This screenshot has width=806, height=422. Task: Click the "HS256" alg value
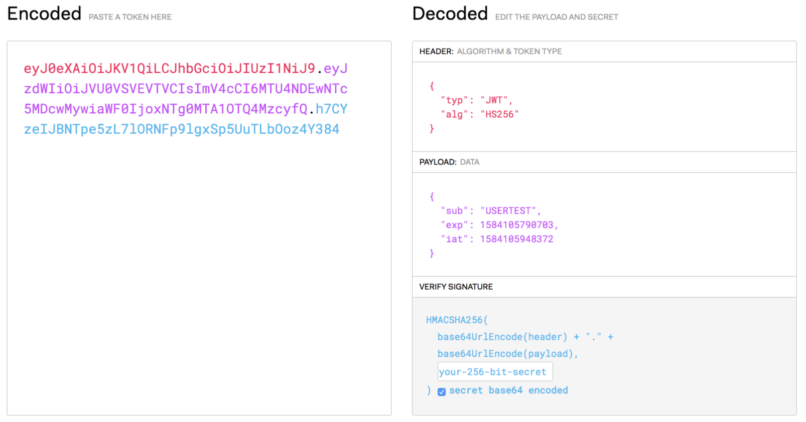click(x=499, y=114)
